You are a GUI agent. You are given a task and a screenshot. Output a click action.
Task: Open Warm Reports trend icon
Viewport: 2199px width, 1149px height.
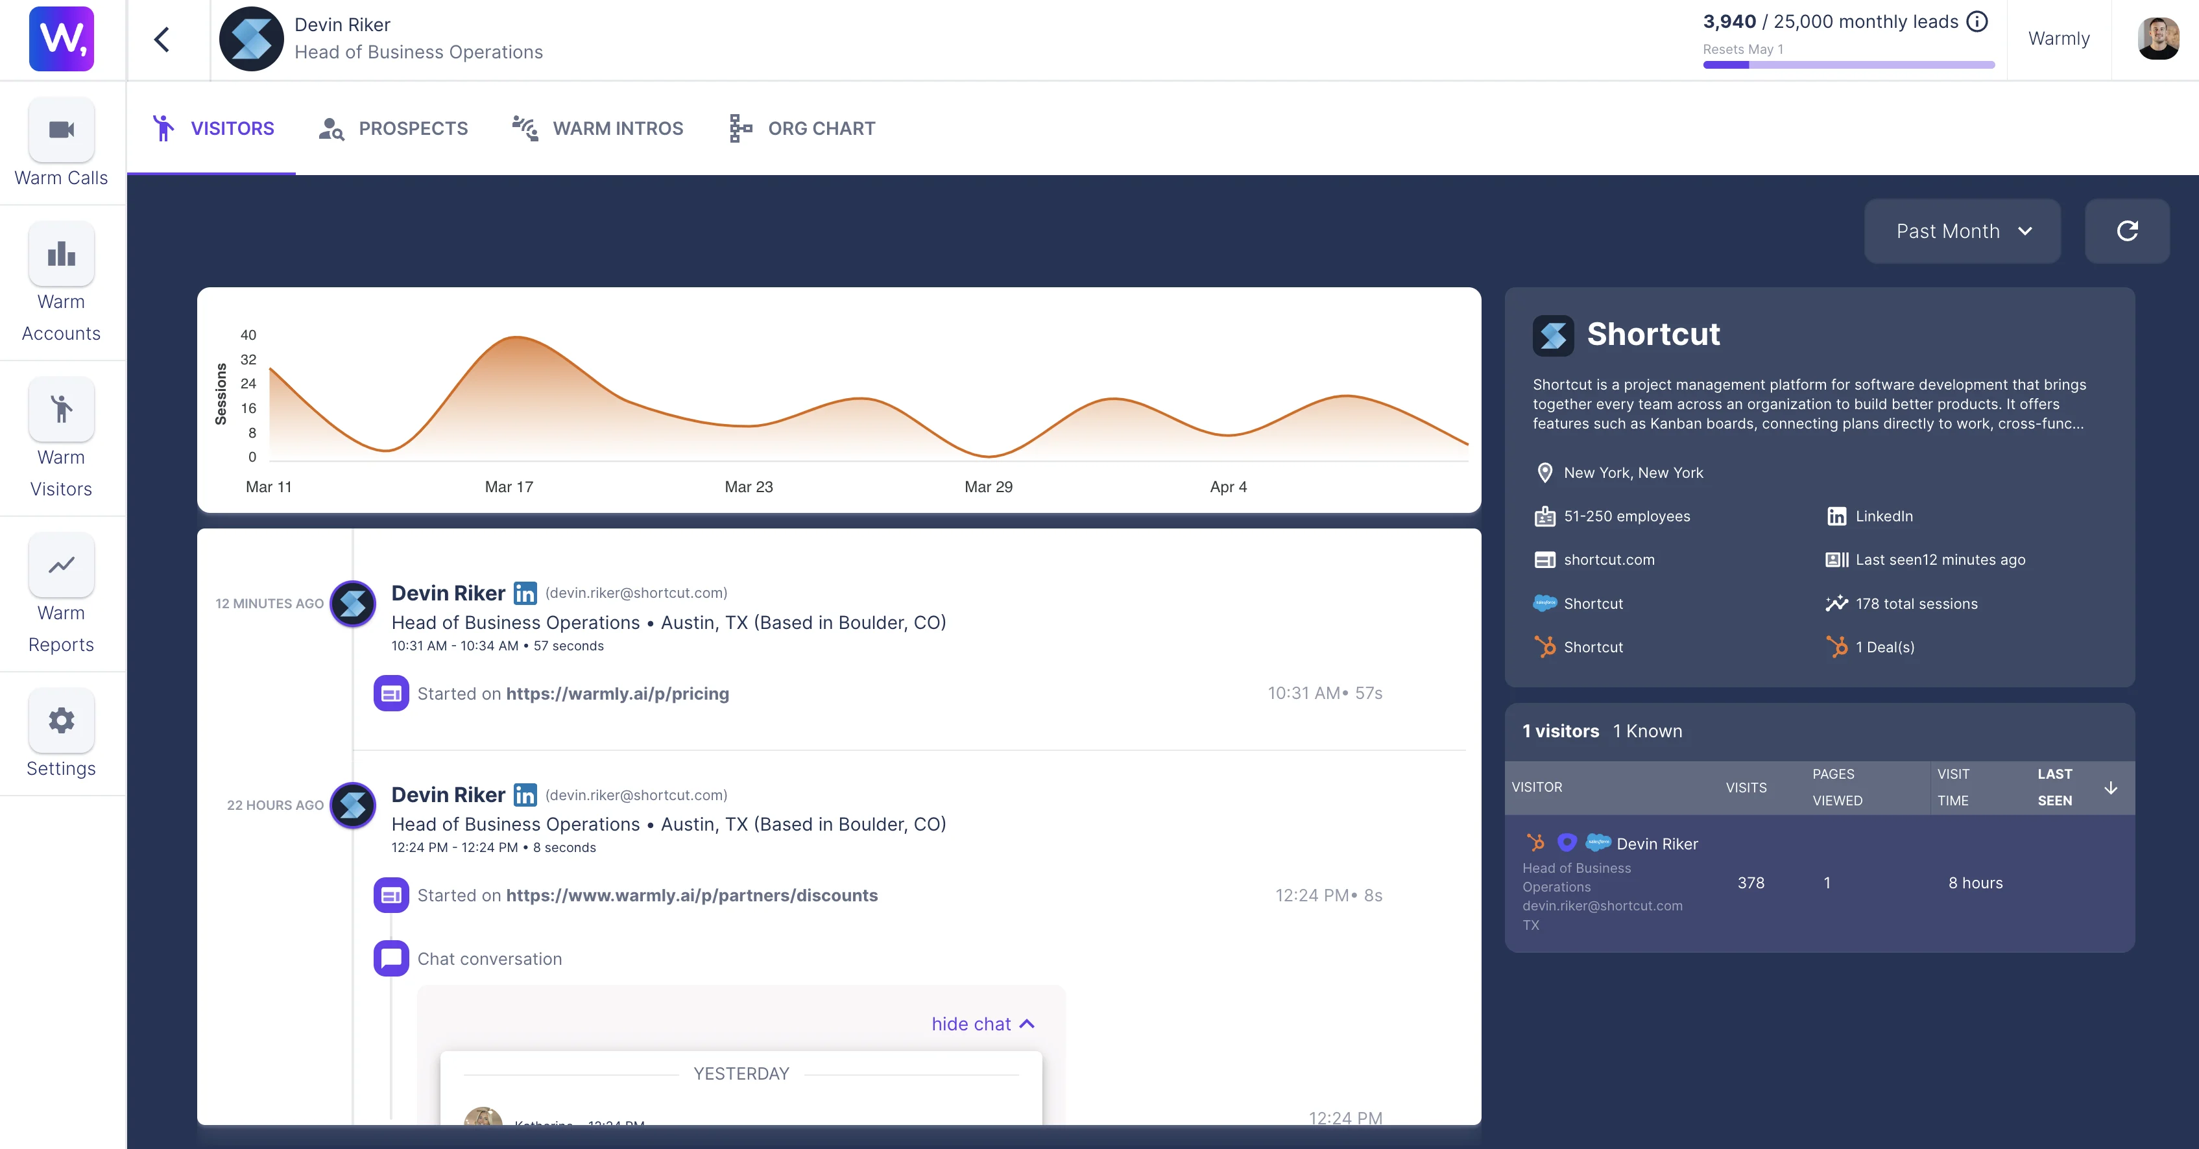tap(62, 565)
